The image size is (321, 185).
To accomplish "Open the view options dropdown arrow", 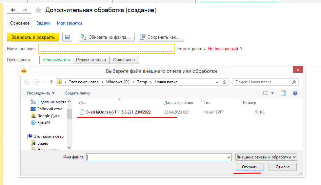I will (272, 93).
